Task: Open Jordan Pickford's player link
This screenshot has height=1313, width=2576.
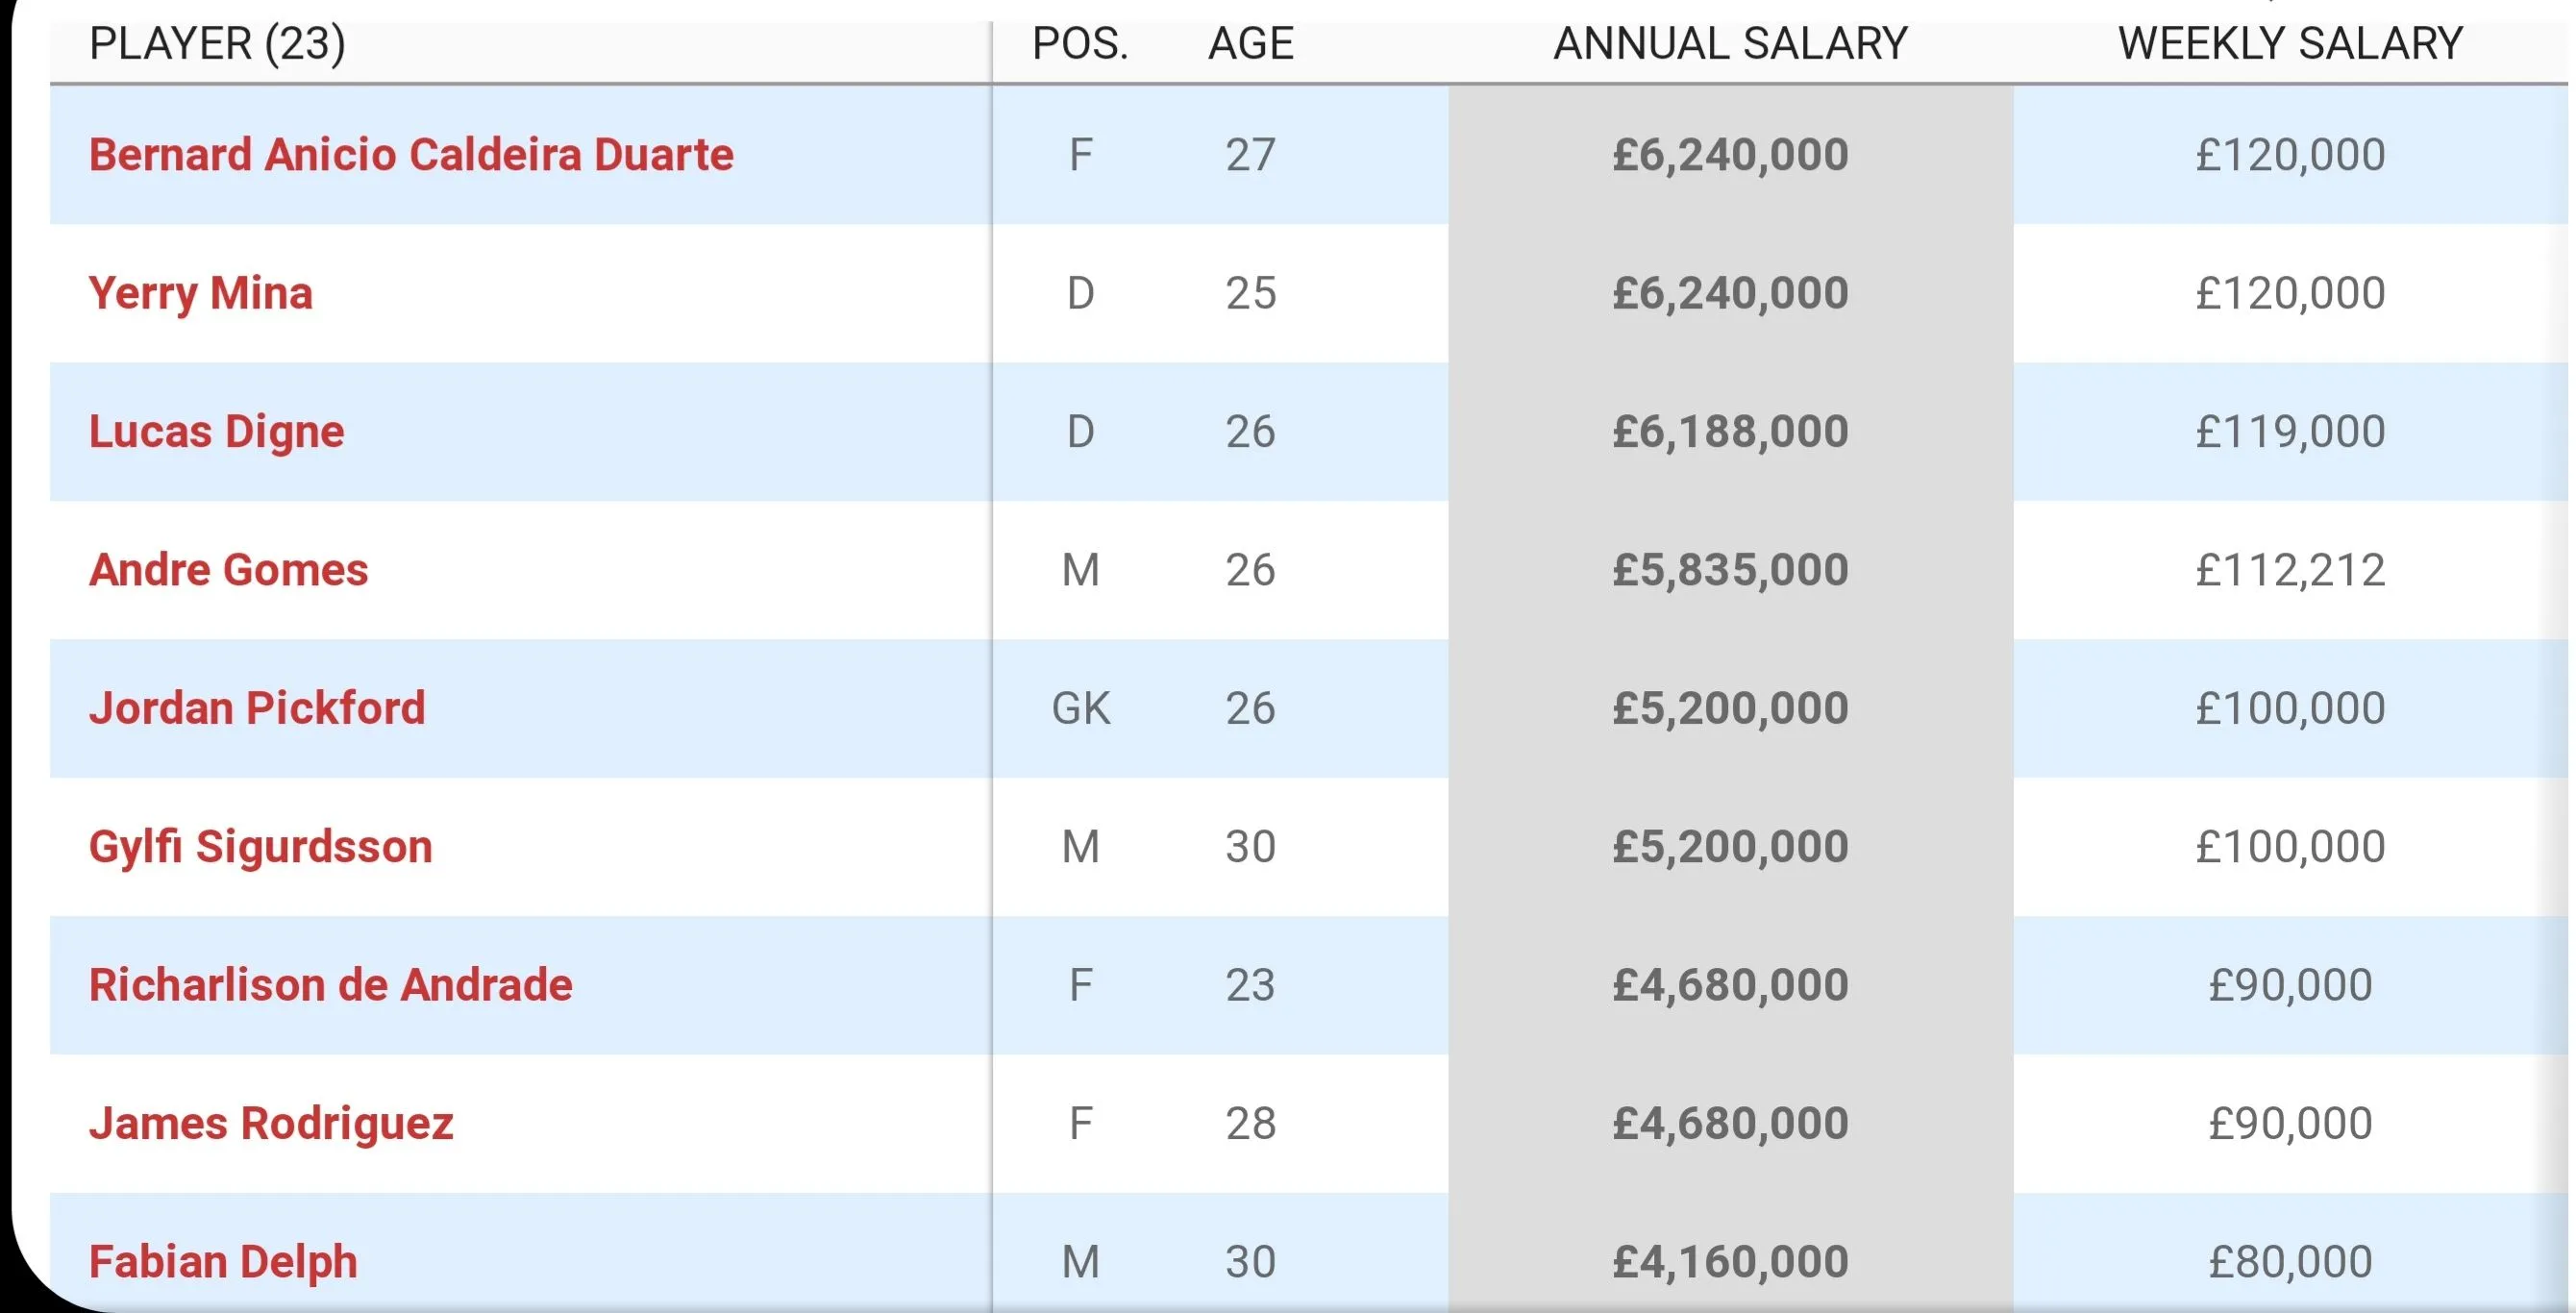Action: click(257, 708)
